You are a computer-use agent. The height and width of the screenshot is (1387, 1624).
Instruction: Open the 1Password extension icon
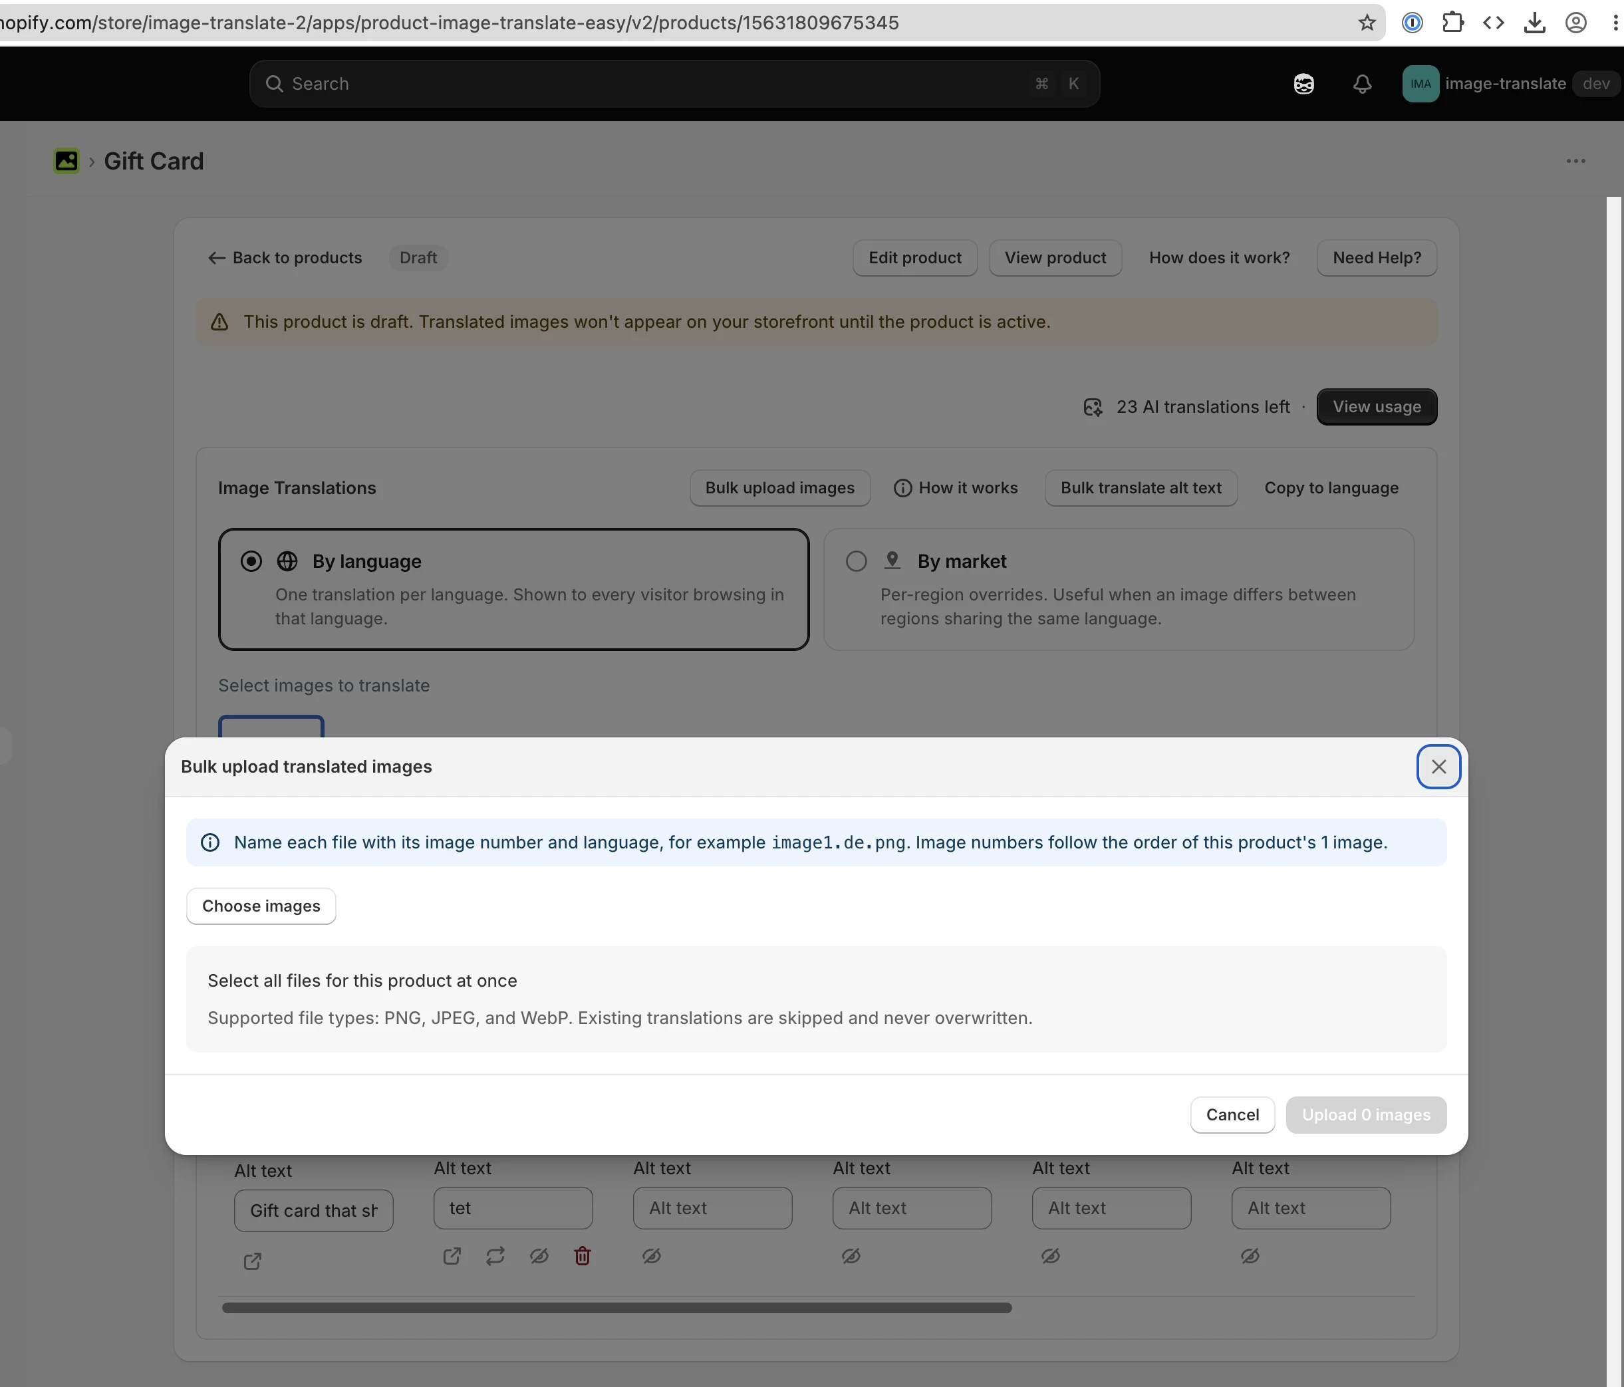[1413, 23]
